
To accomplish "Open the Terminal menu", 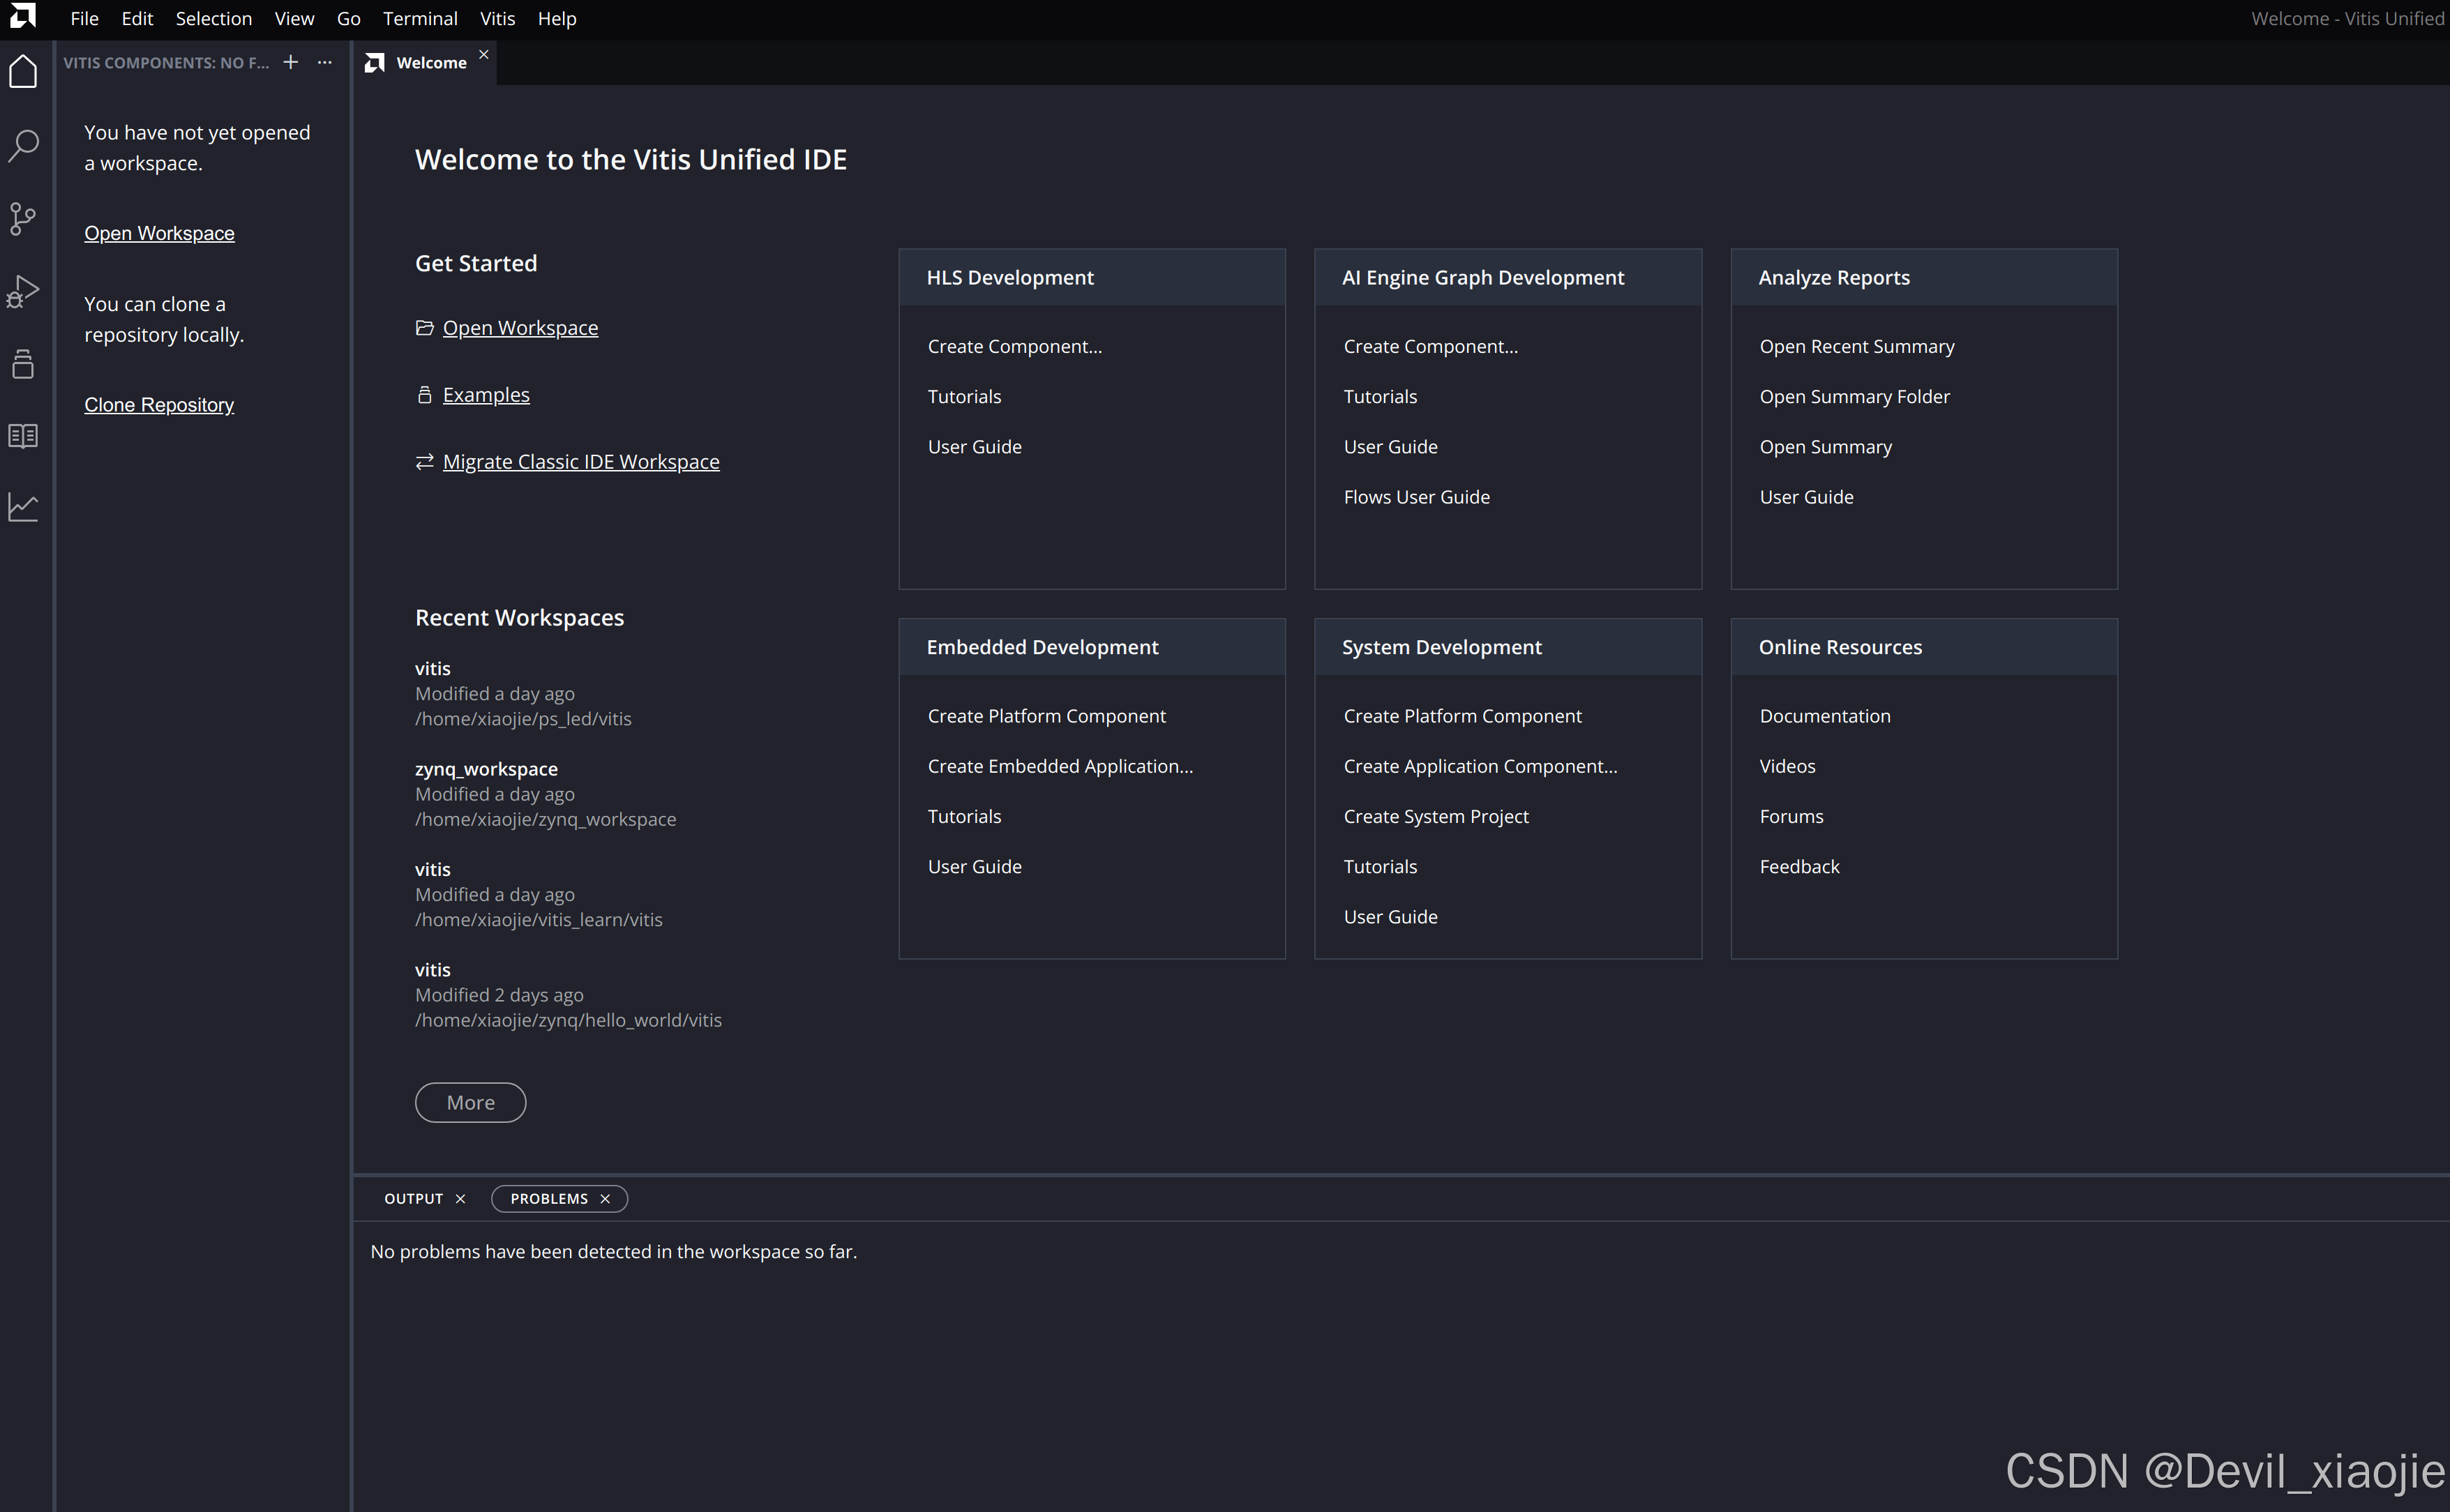I will [420, 19].
